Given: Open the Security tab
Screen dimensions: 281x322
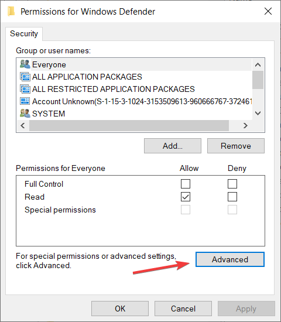Looking at the screenshot, I should [24, 34].
